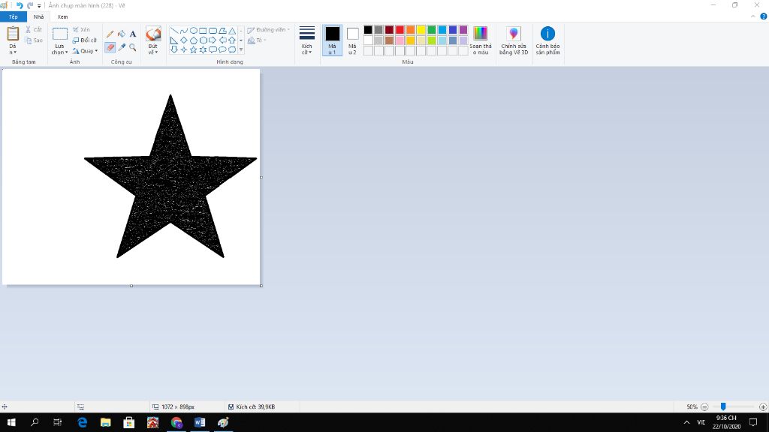Open the Đổi cỡ (Resize) dialog
769x432 pixels.
pyautogui.click(x=84, y=40)
